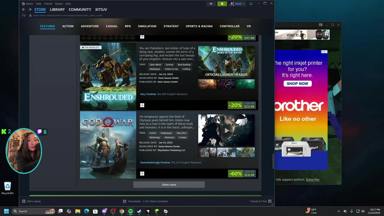Select the SPORTS & RACING category tab
The image size is (384, 216).
click(x=199, y=26)
